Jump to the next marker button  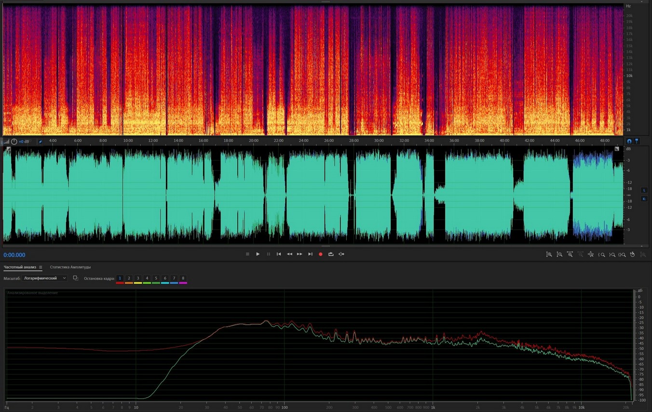(310, 254)
